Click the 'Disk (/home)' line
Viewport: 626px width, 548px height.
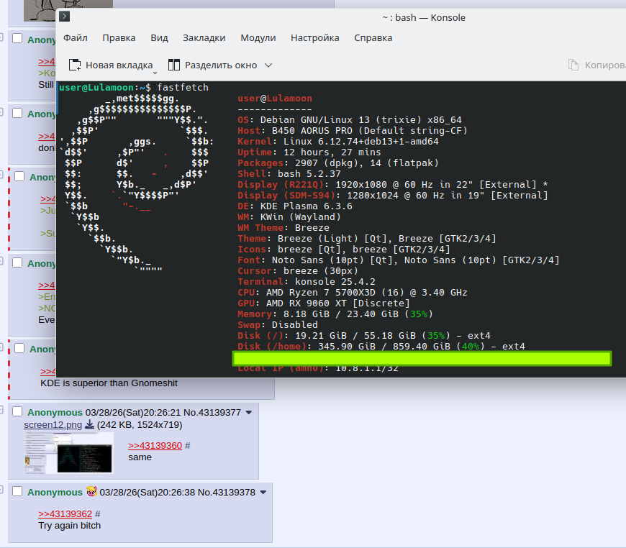[381, 346]
